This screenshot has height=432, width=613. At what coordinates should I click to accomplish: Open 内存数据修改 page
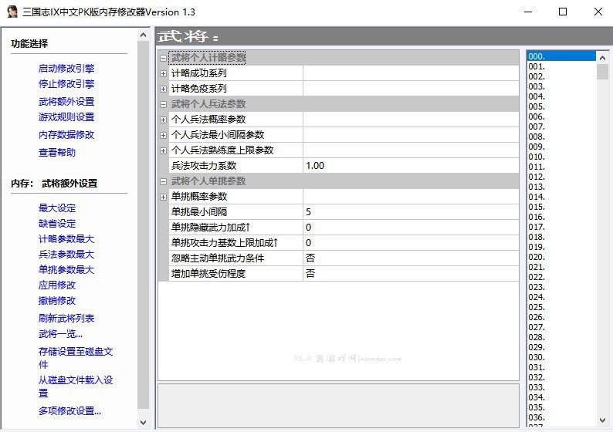tap(66, 135)
